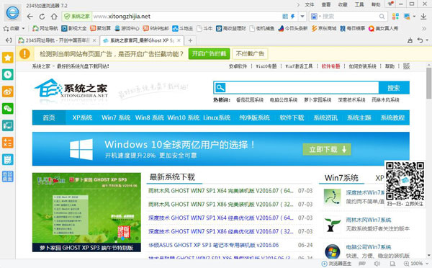Screen dimensions: 432x268
Task: Expand the bookmarks bar overflow chevron
Action: 424,28
